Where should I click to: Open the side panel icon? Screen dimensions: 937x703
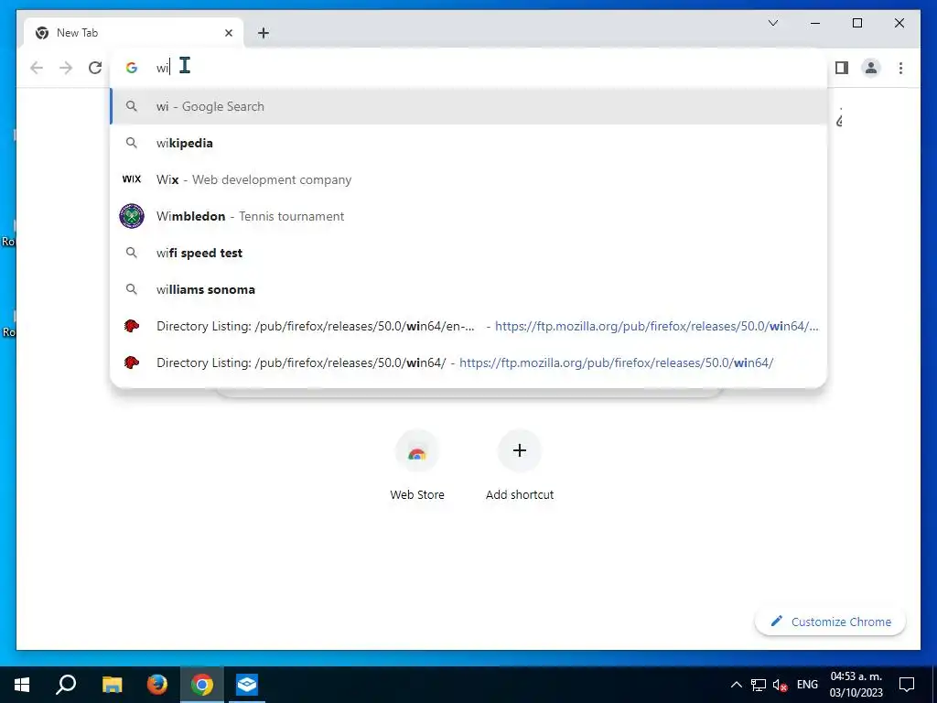click(x=842, y=68)
